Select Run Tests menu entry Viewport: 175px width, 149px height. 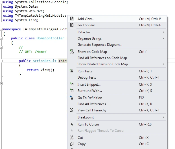coord(117,71)
